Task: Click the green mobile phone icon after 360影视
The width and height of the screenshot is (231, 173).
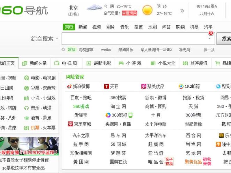Action: (131, 115)
